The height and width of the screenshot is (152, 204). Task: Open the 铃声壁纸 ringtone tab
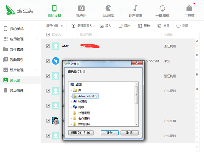coord(135,11)
